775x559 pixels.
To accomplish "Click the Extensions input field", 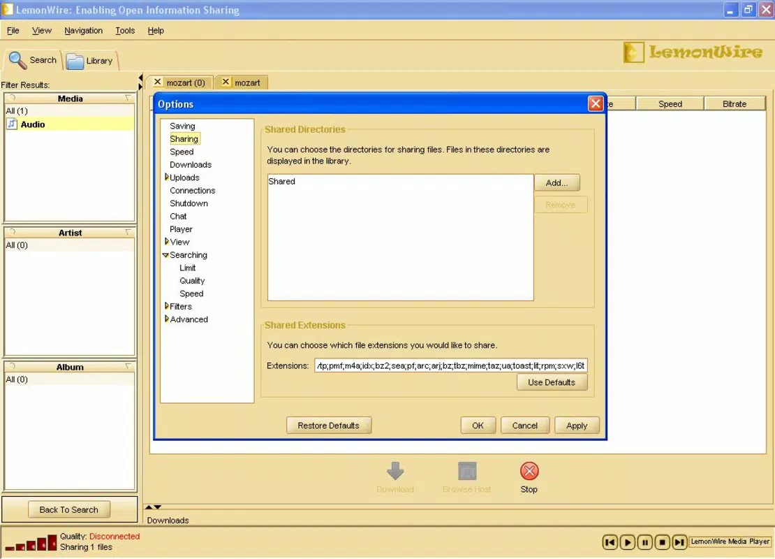I will click(x=451, y=365).
